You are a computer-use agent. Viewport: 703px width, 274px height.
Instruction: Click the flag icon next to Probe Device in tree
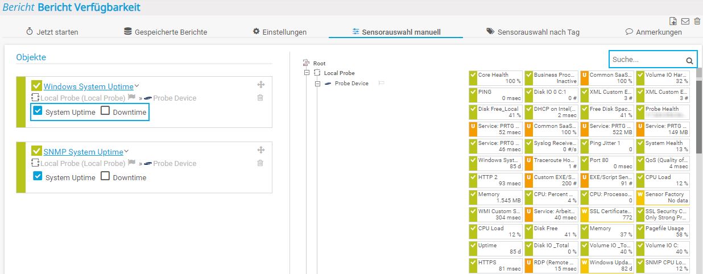click(x=382, y=84)
